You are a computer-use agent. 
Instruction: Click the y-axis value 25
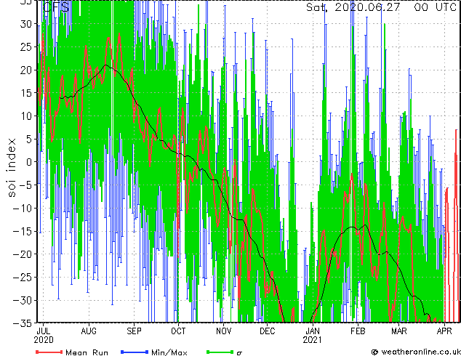26,46
